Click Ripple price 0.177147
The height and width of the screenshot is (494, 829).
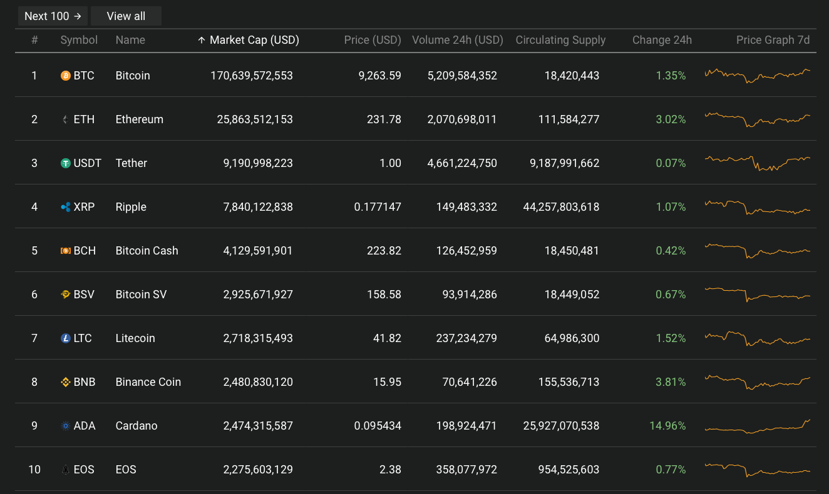(378, 207)
